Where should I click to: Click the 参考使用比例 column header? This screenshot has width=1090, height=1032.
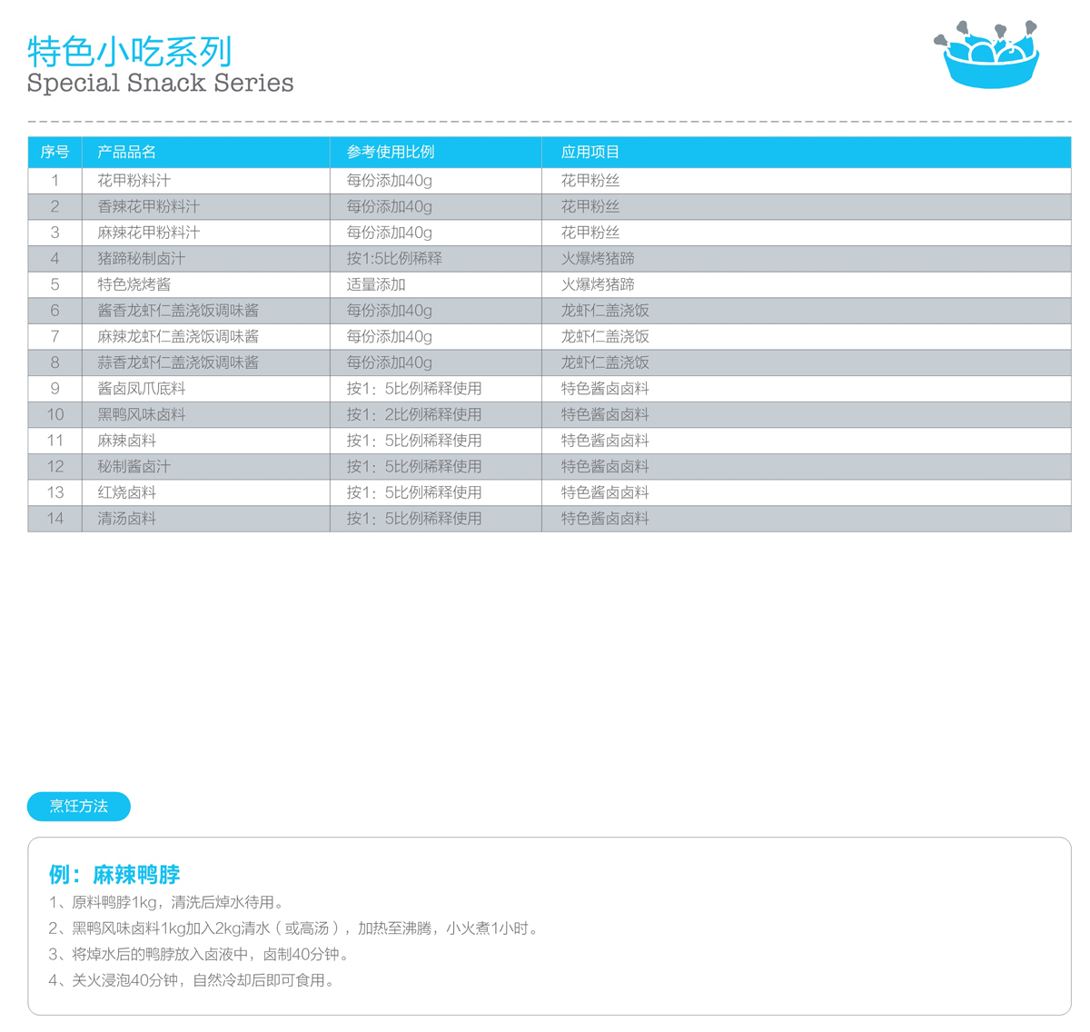tap(391, 152)
